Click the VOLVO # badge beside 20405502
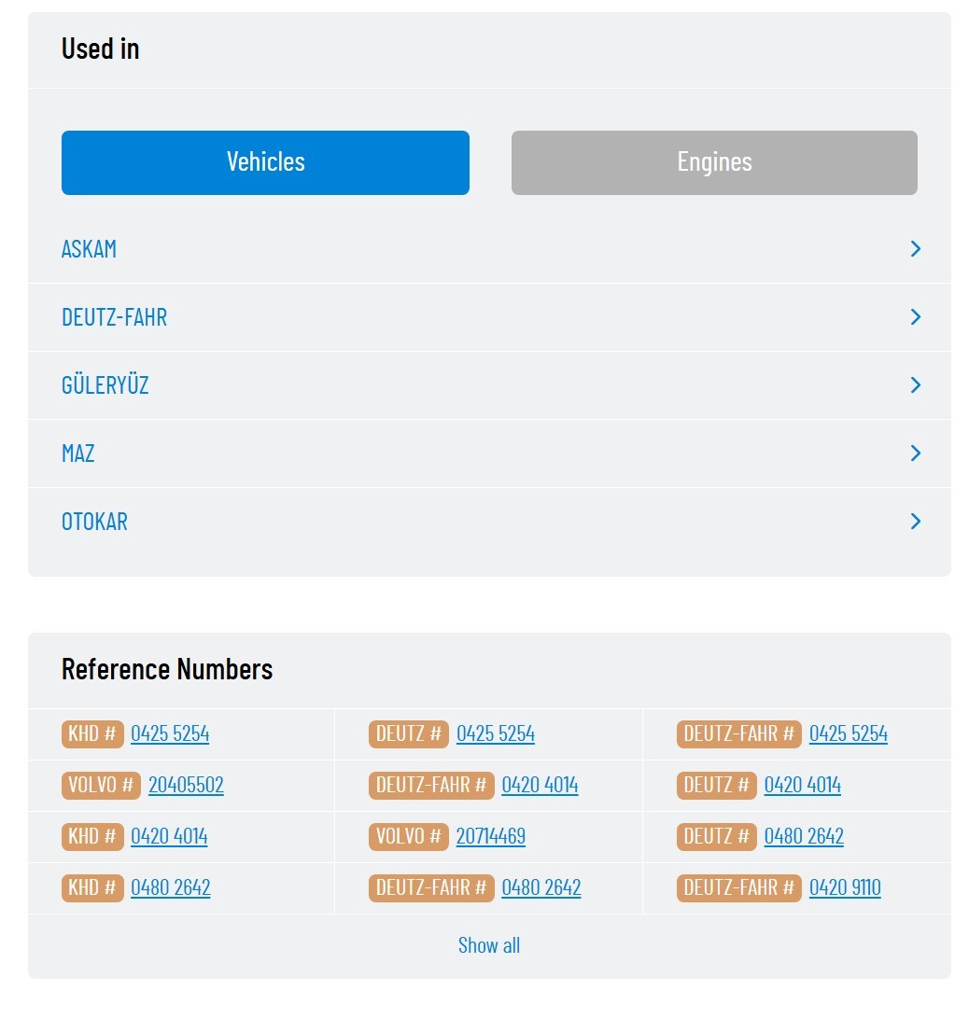The width and height of the screenshot is (969, 1019). tap(101, 785)
